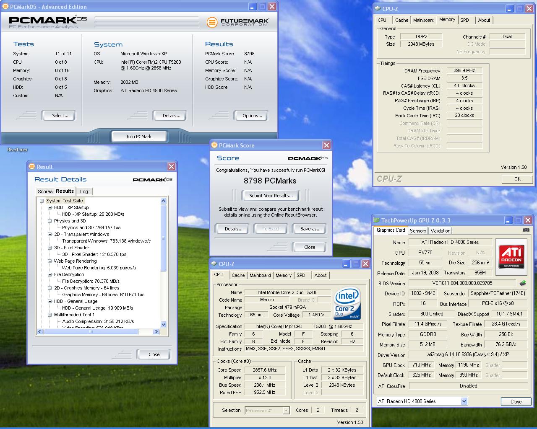Switch to Scores tab in Result Details

[45, 191]
